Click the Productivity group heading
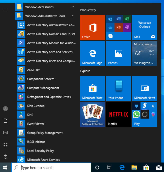The height and width of the screenshot is (172, 164). pos(88,10)
